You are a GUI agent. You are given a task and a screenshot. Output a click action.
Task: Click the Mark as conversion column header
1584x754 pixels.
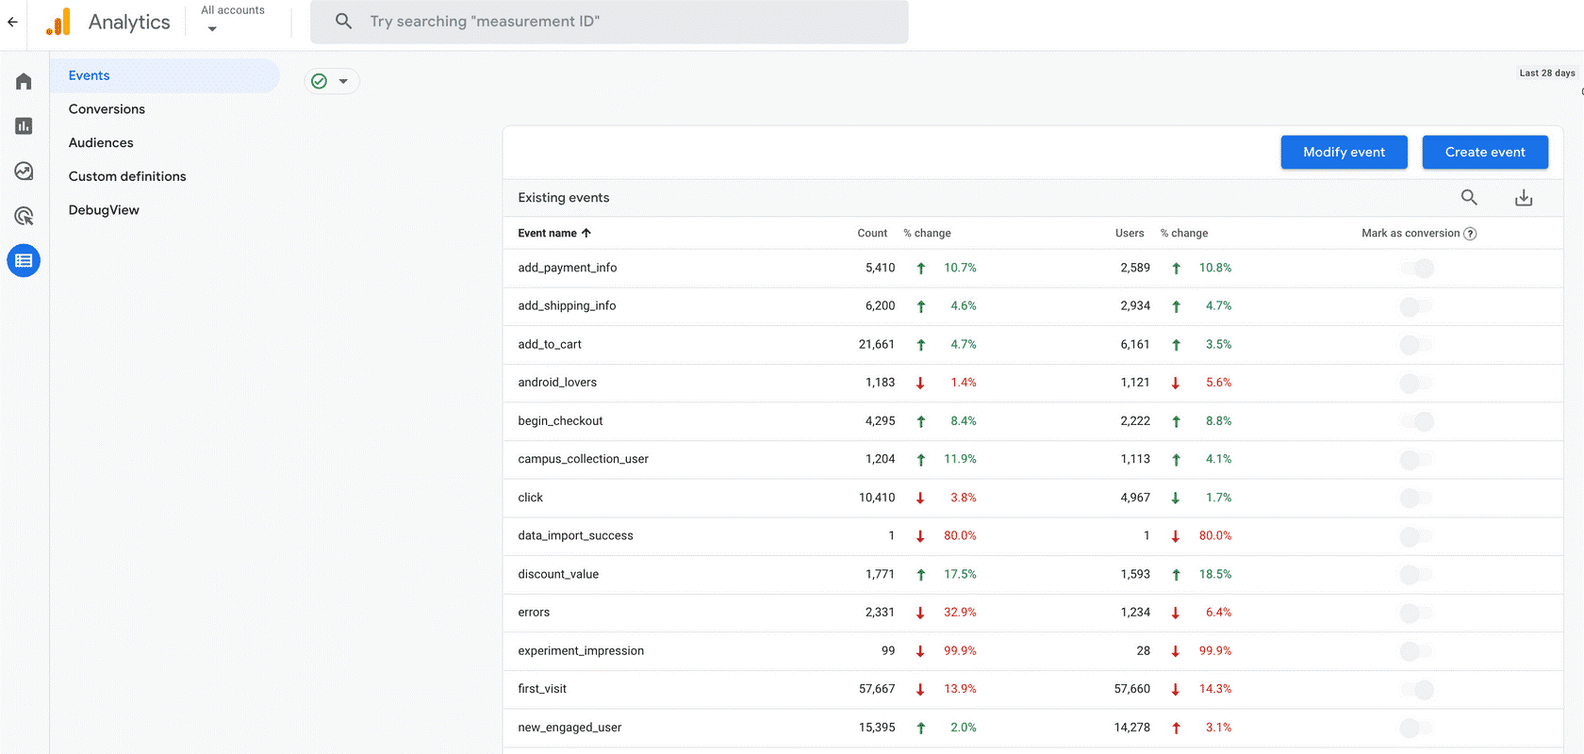coord(1411,234)
